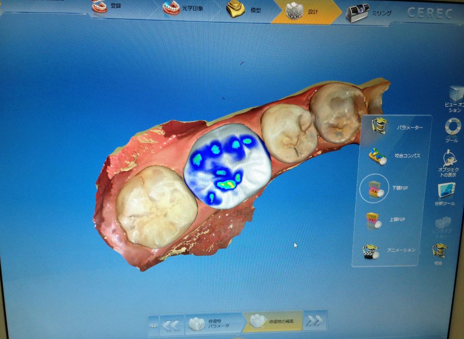Screen dimensions: 464x339
Task: Go to the 登録 phase
Action: tap(106, 6)
